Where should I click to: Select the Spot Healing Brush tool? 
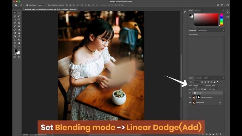point(19,23)
